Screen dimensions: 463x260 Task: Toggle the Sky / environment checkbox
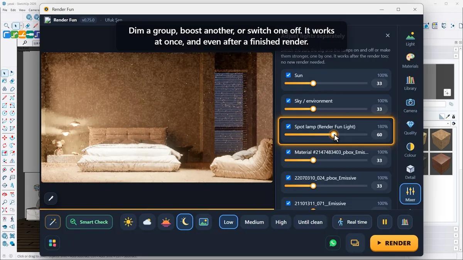tap(288, 101)
